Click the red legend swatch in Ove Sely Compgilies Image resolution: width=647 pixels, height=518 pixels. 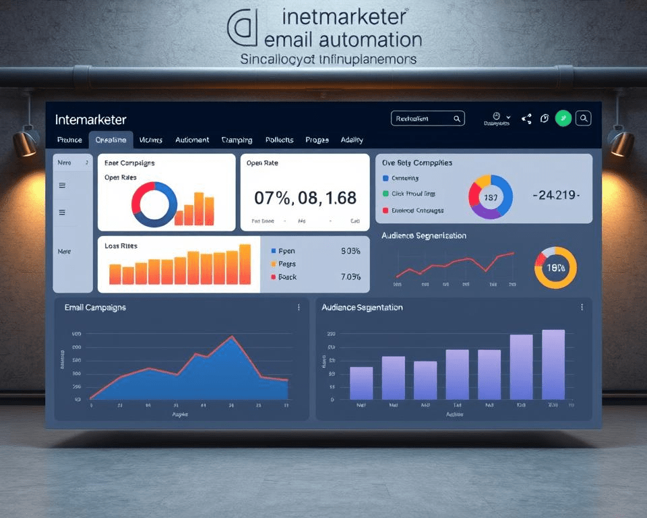click(x=386, y=210)
